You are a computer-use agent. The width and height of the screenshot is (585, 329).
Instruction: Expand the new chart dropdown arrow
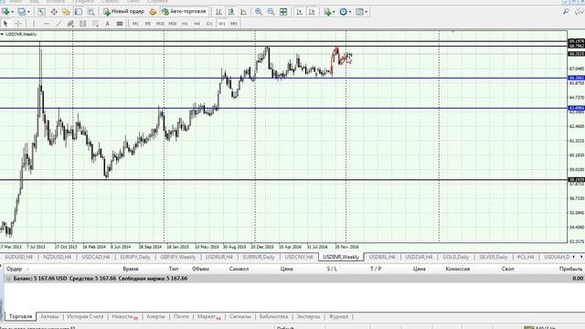12,12
